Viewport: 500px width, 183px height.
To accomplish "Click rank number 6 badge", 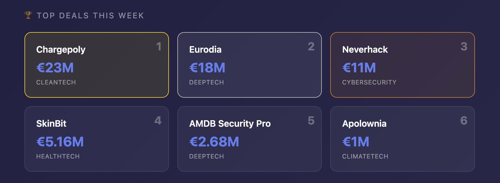I will click(x=464, y=120).
